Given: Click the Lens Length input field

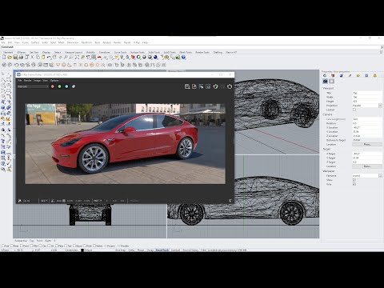Looking at the screenshot, I should 367,119.
